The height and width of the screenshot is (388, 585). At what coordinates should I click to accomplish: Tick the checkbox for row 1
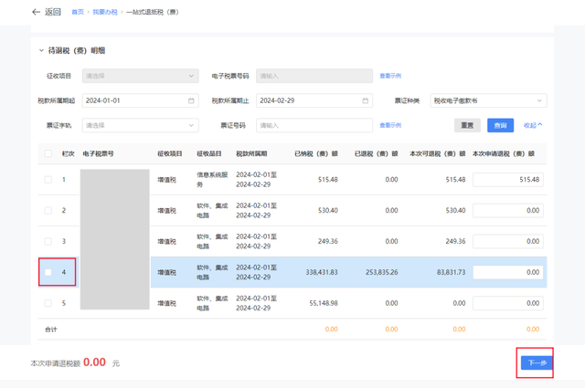48,180
